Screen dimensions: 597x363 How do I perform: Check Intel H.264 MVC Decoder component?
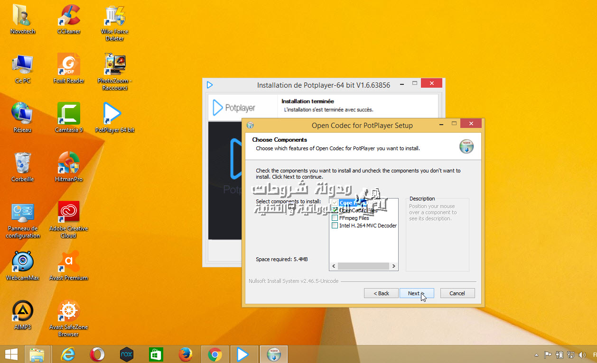click(335, 226)
